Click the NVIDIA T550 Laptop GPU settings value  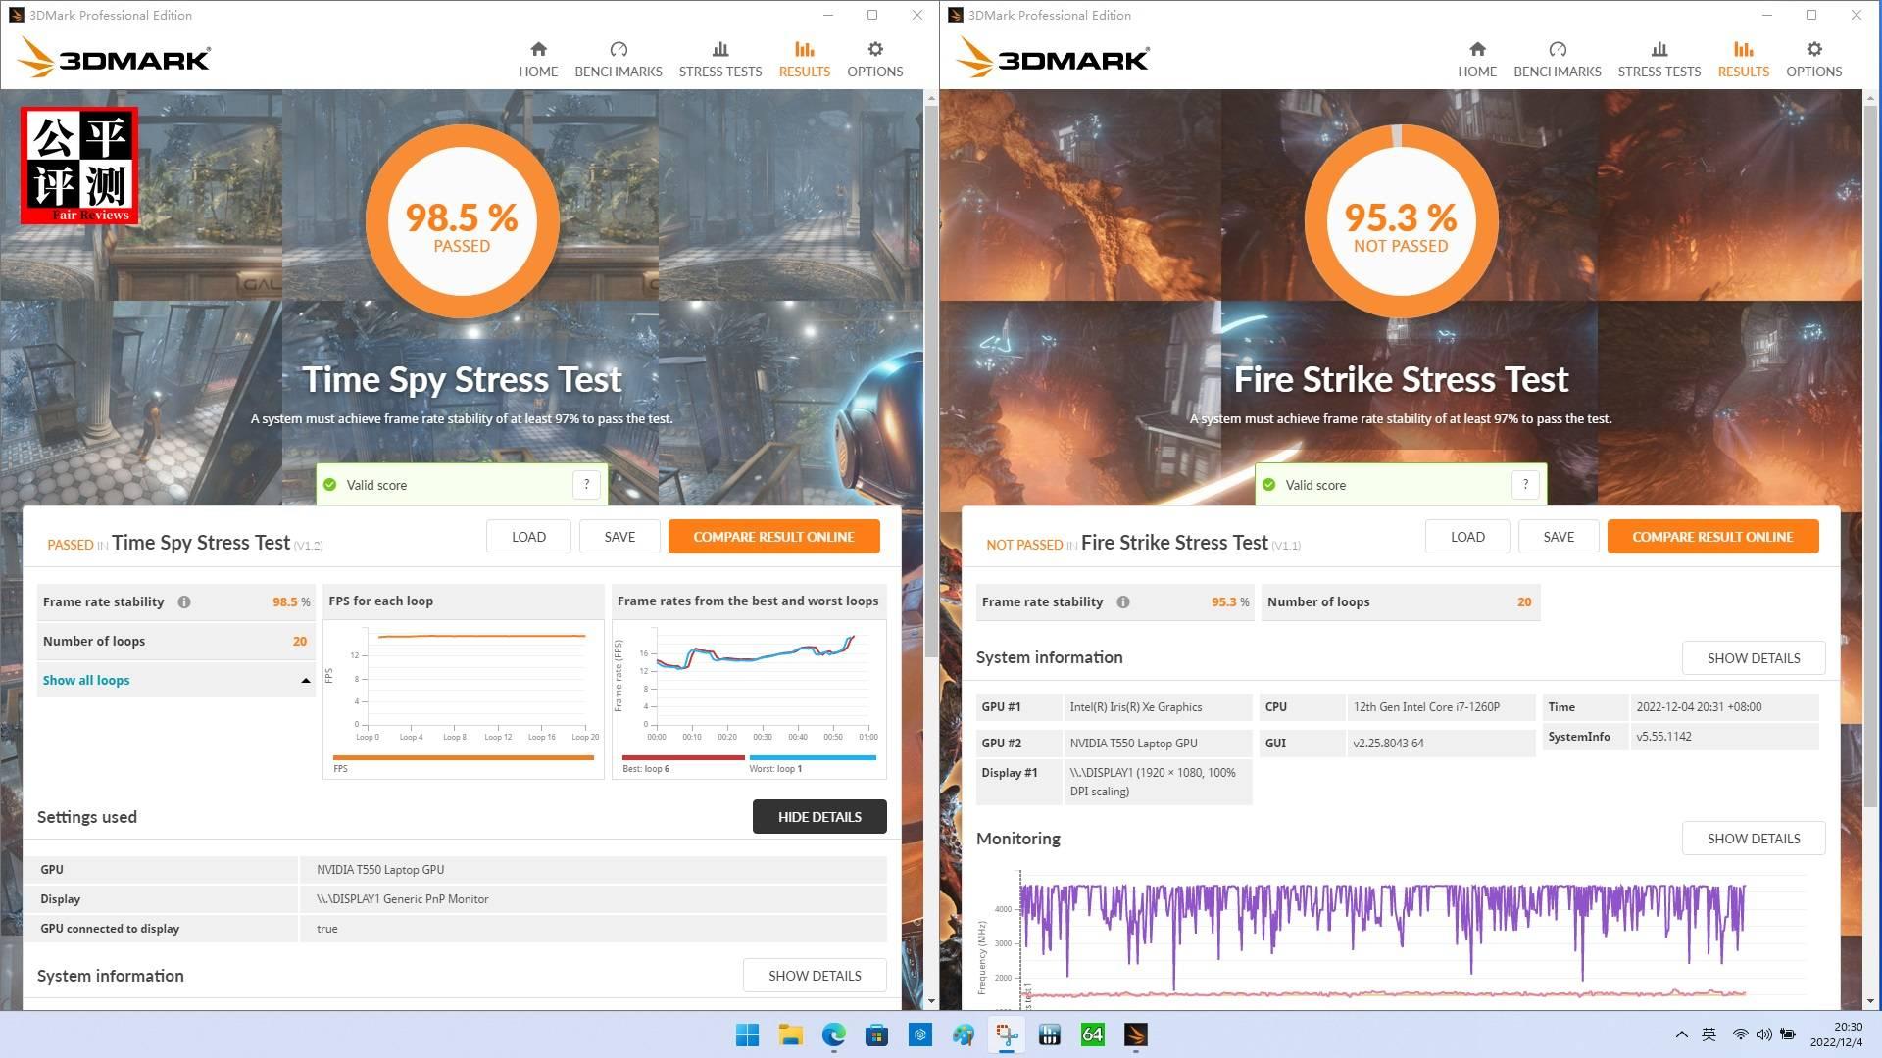(380, 870)
